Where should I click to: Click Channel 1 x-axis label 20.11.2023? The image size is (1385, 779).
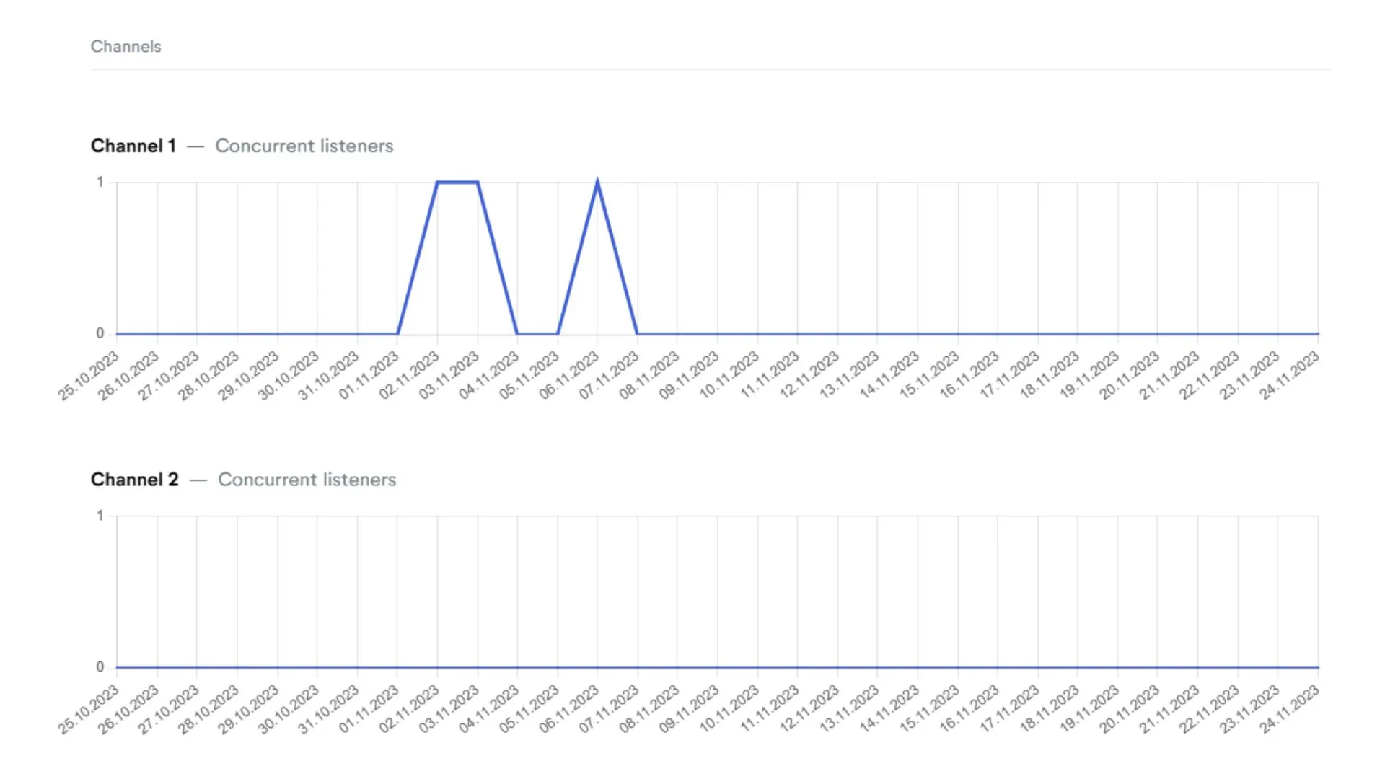coord(1130,375)
